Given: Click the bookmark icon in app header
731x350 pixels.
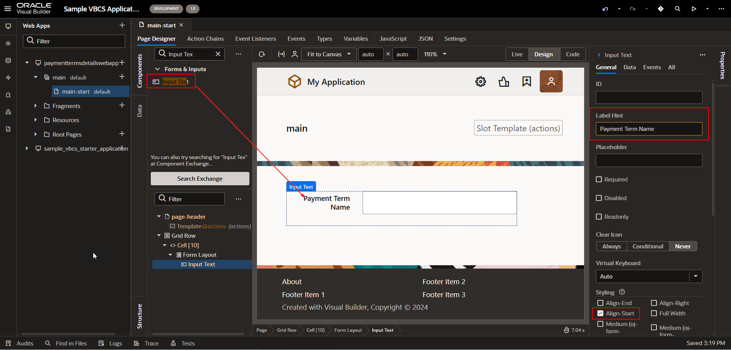Looking at the screenshot, I should click(x=527, y=81).
